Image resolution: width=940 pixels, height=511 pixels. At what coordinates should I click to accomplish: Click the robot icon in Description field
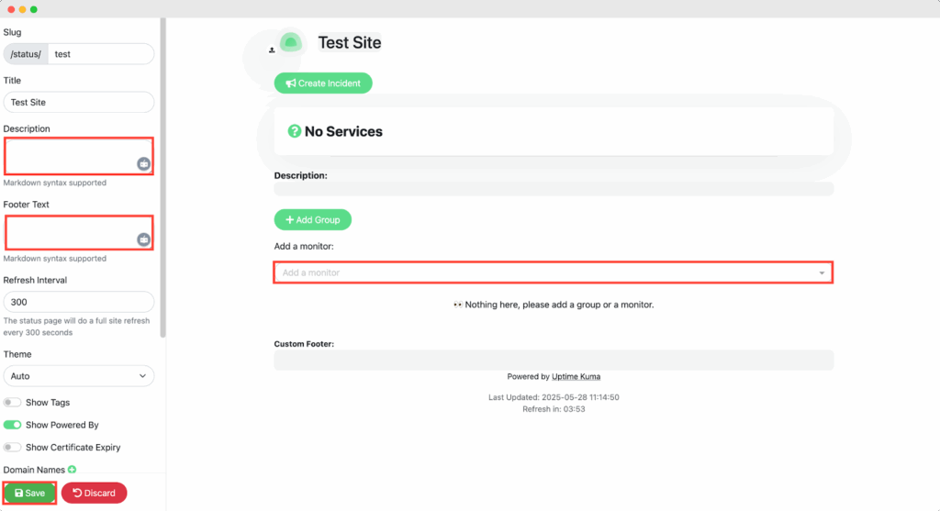[x=144, y=164]
